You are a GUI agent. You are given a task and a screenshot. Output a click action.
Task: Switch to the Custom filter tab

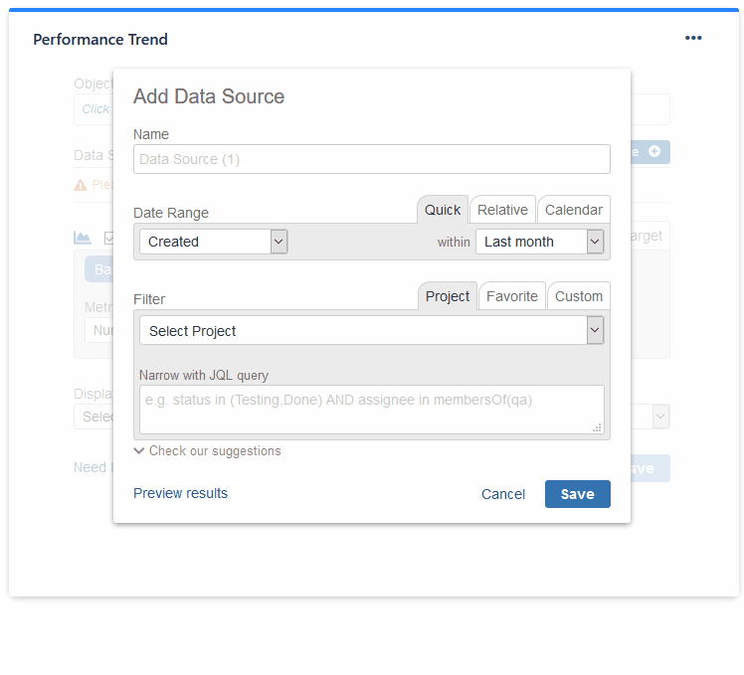point(579,296)
